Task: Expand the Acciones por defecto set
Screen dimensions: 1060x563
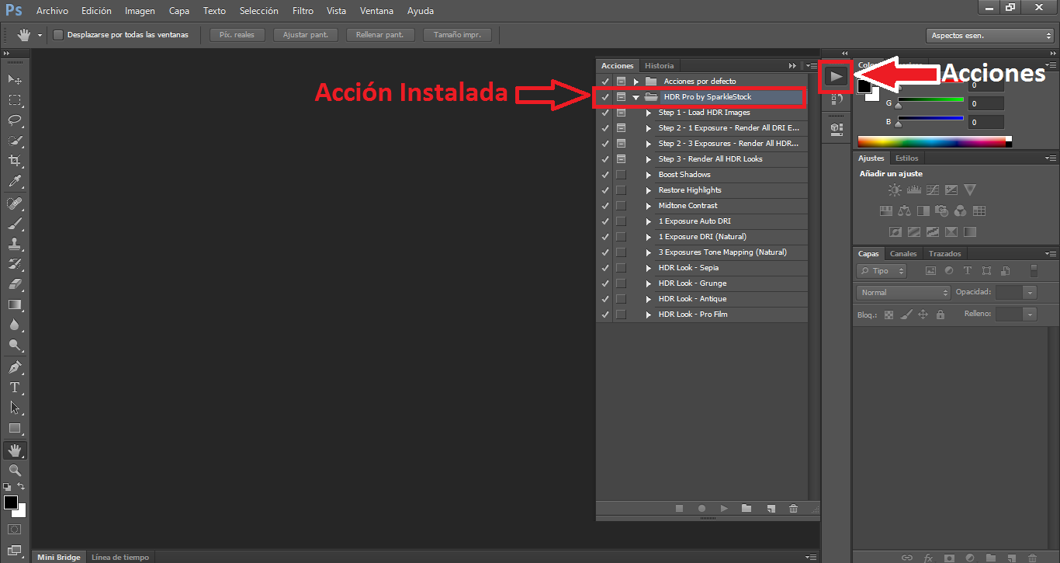Action: click(x=636, y=82)
